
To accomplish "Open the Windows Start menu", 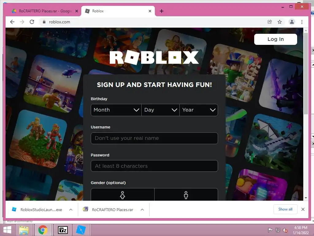I will coord(7,230).
